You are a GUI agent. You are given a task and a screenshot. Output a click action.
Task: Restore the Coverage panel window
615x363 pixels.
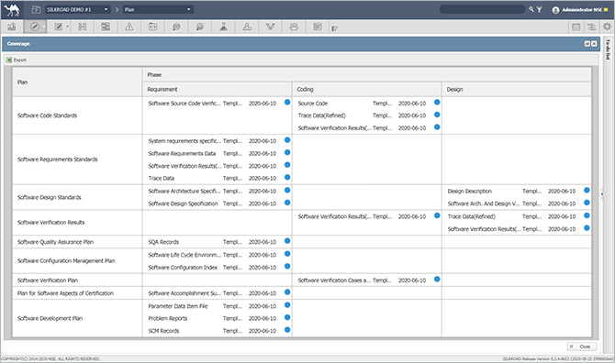(587, 44)
